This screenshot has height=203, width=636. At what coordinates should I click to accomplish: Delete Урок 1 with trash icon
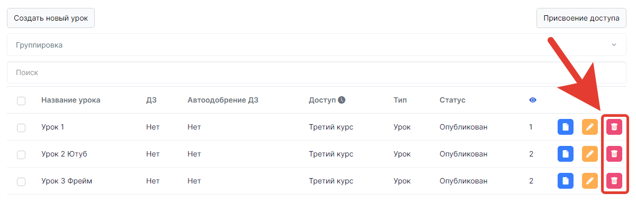(x=614, y=127)
